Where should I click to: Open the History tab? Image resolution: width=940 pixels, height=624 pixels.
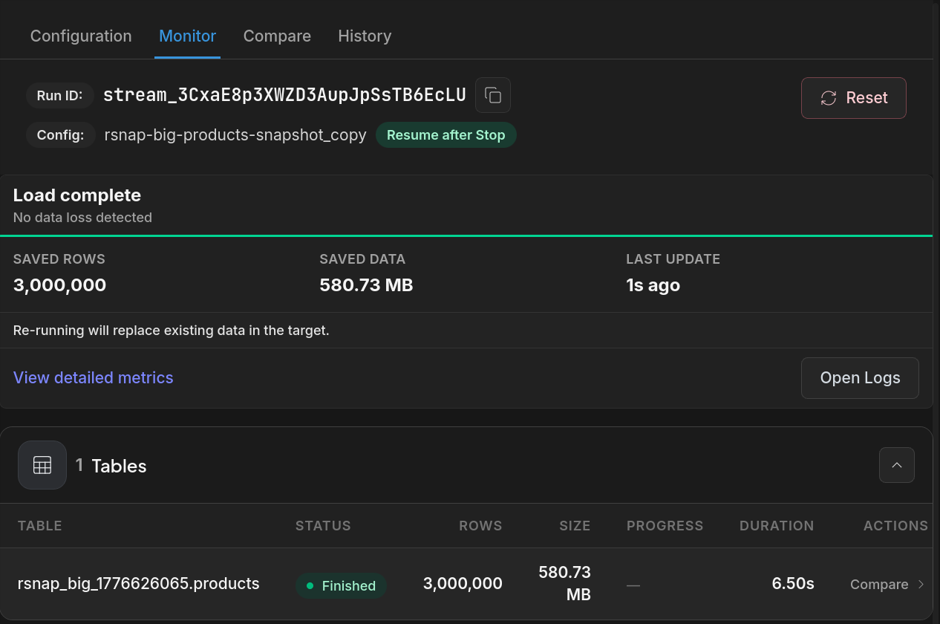point(365,36)
